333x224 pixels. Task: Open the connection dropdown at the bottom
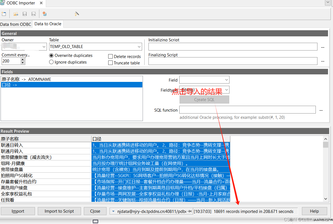(113, 211)
